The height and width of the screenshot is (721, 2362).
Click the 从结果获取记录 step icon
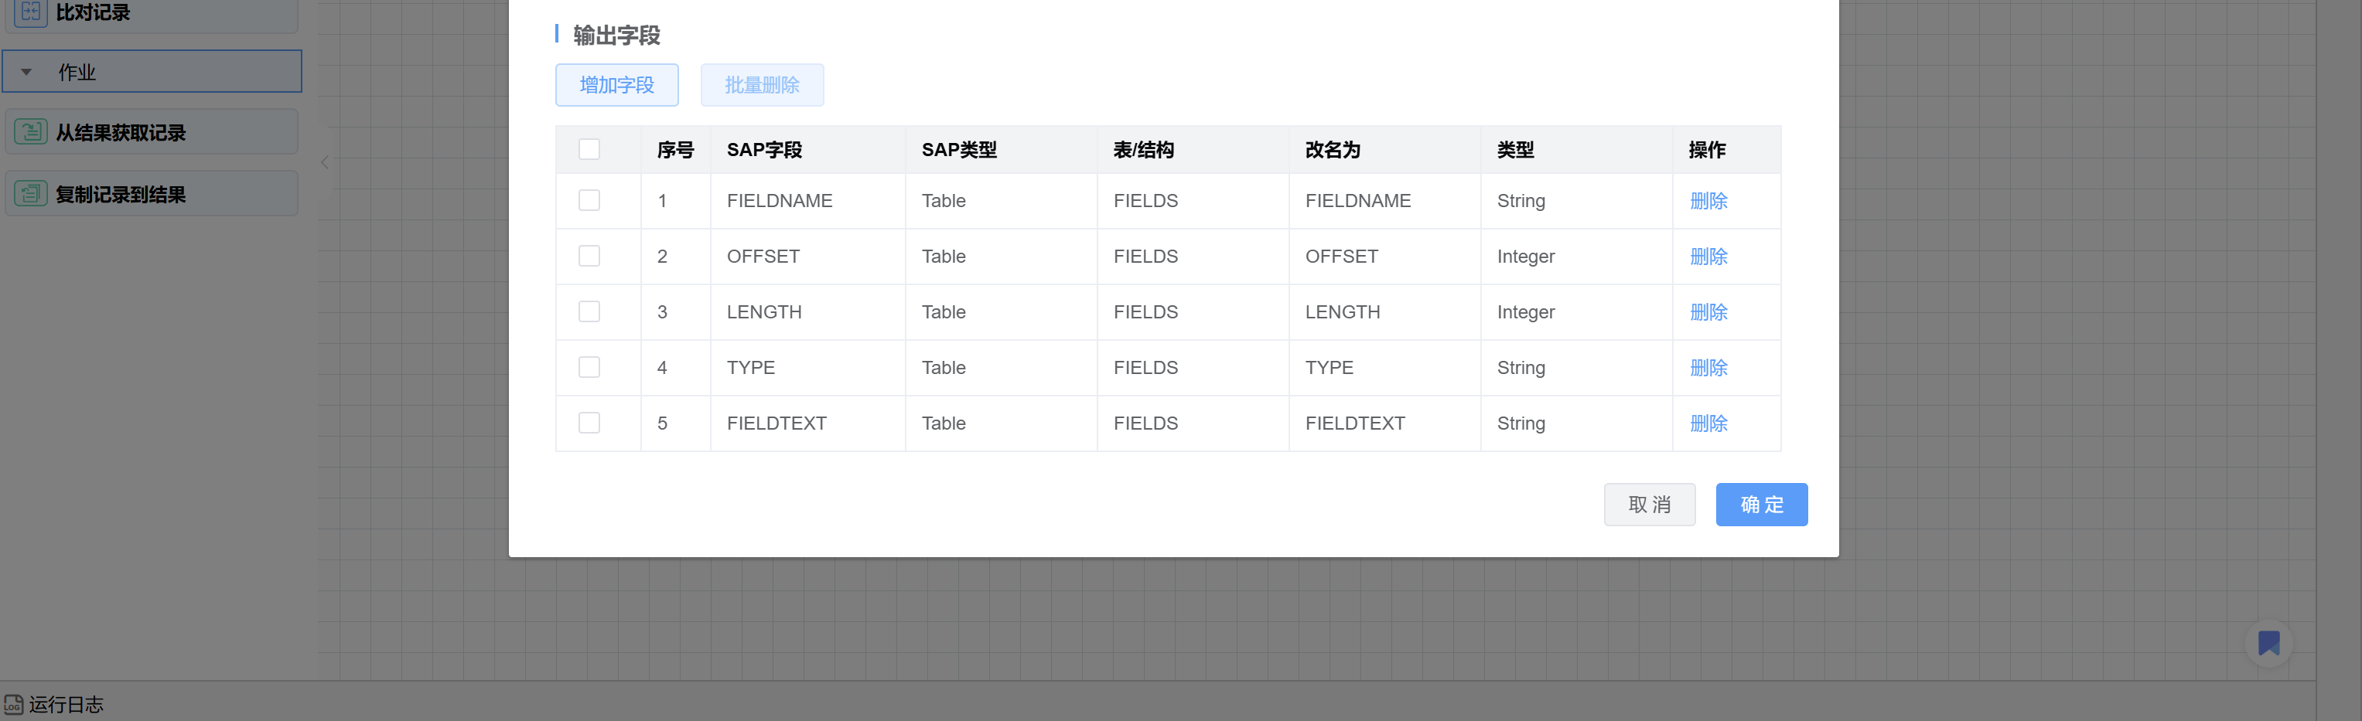[x=30, y=132]
